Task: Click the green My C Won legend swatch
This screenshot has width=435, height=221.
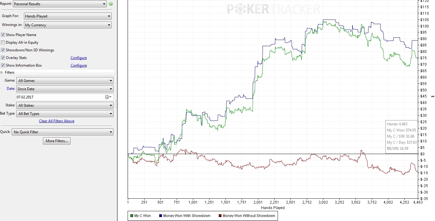Action: click(x=131, y=216)
